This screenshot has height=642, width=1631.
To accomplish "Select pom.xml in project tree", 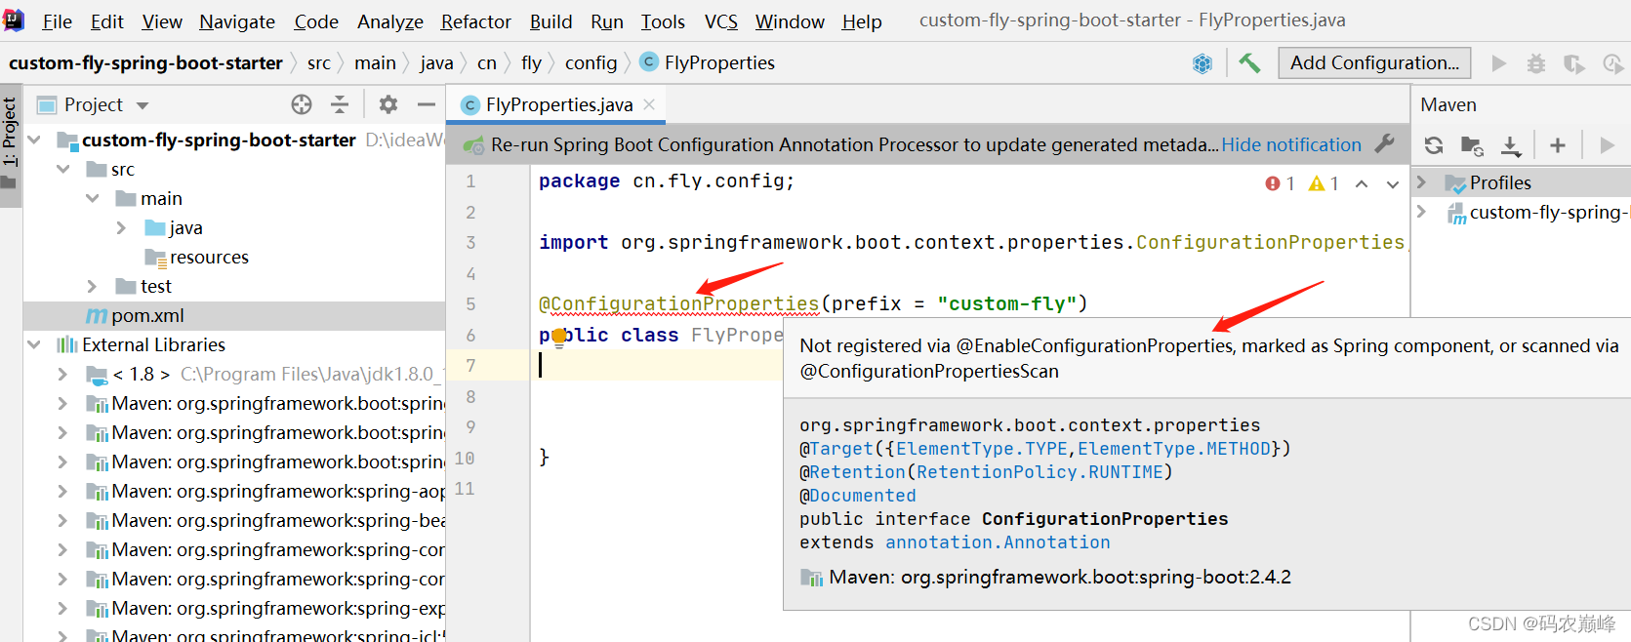I will pyautogui.click(x=147, y=315).
